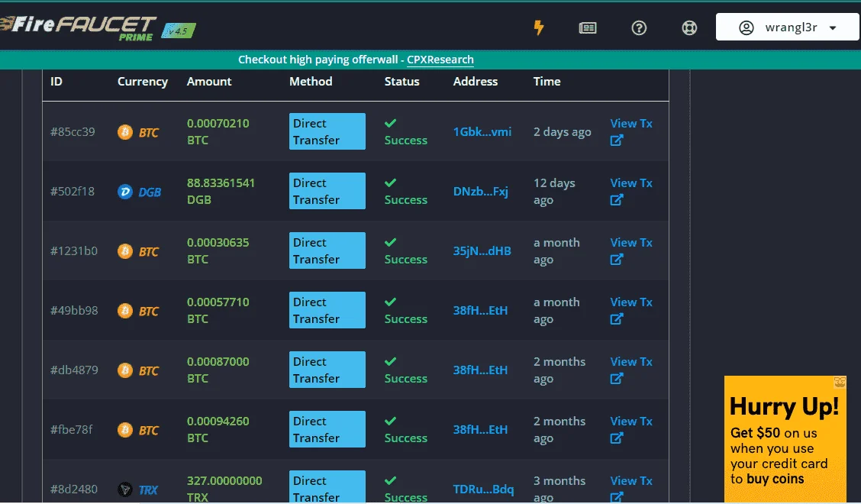This screenshot has width=861, height=504.
Task: Open View Tx link for #85cc39
Action: pyautogui.click(x=631, y=124)
